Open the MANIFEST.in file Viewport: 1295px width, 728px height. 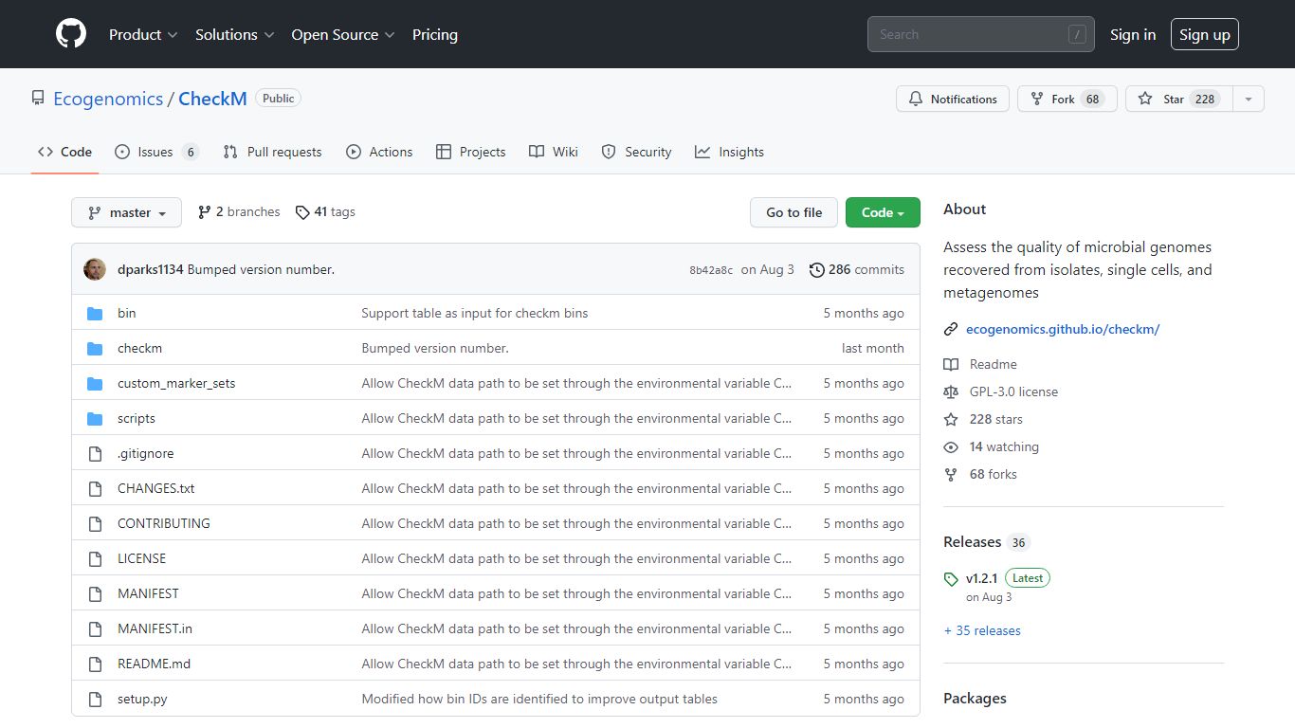(155, 628)
